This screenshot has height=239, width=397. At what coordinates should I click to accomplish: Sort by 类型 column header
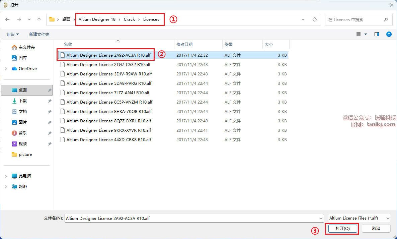point(228,44)
